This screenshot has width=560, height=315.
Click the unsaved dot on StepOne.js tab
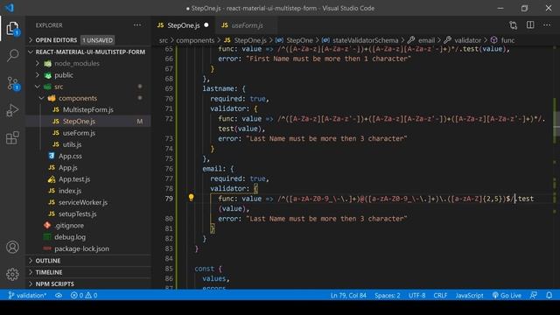[x=206, y=25]
